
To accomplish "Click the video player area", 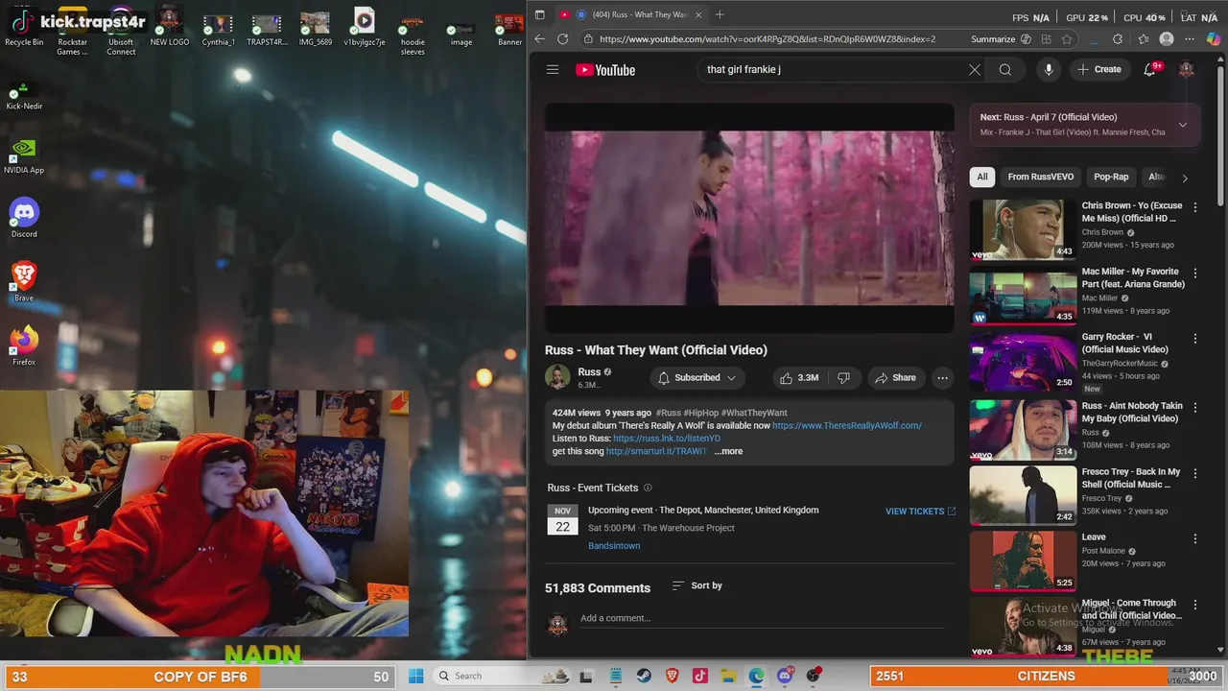I will pyautogui.click(x=749, y=218).
